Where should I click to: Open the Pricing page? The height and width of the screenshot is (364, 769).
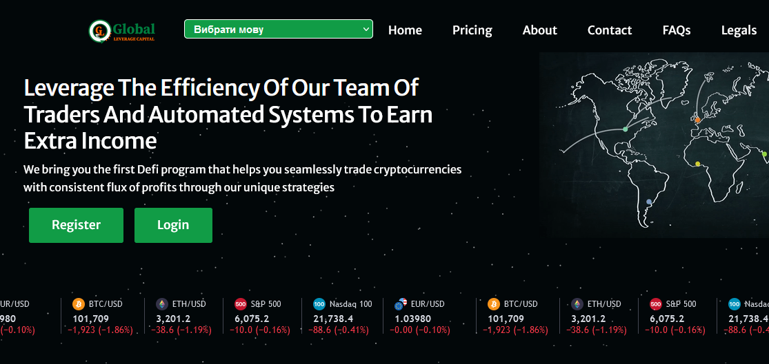(x=472, y=30)
